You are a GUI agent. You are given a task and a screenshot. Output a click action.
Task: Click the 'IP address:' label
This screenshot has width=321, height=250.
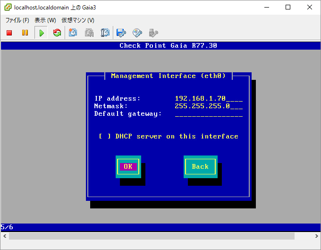[x=118, y=99]
